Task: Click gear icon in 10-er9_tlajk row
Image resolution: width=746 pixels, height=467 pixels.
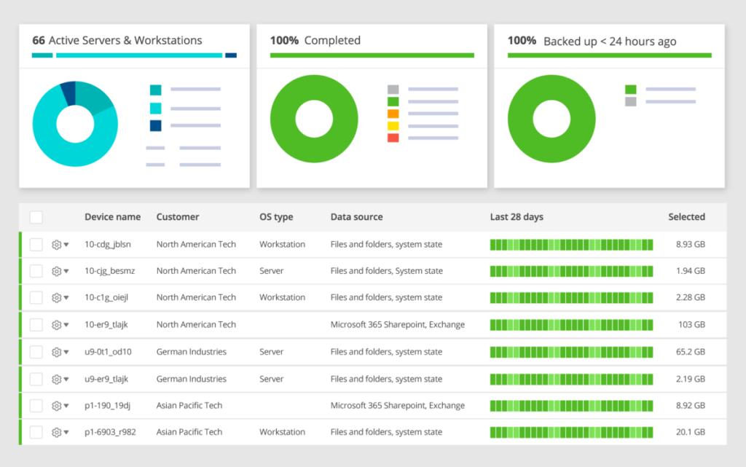Action: 56,325
